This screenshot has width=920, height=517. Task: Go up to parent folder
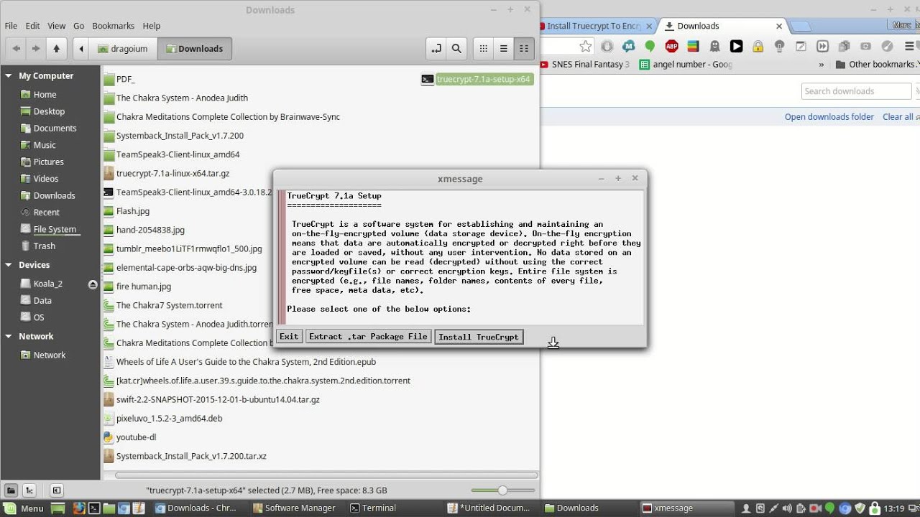tap(56, 49)
